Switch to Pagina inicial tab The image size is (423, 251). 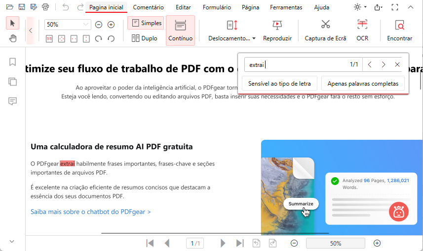106,7
